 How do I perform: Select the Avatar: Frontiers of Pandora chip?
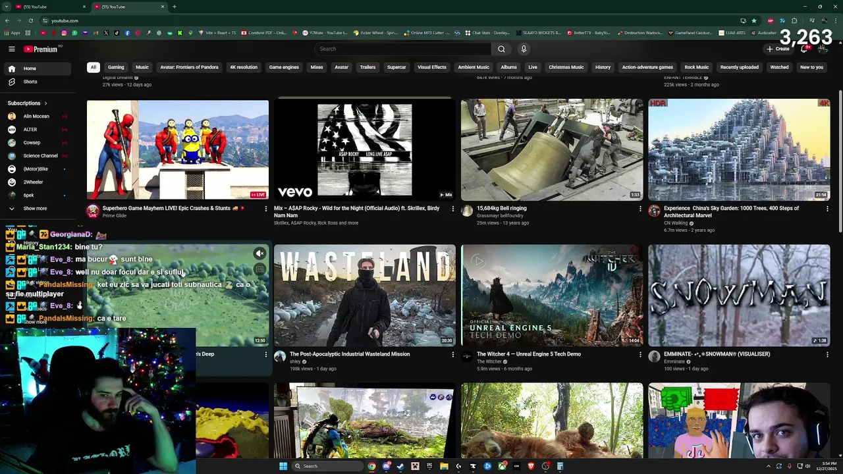click(x=189, y=67)
